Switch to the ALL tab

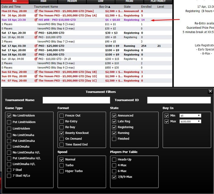tap(14, 1)
